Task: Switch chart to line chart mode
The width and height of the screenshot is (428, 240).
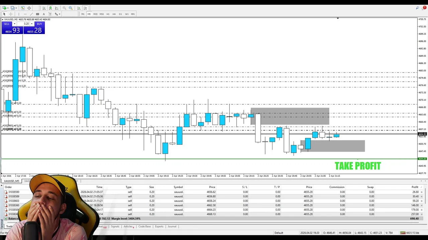Action: click(57, 8)
